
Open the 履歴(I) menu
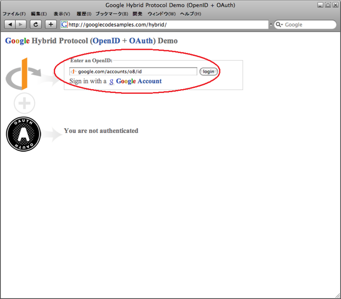(x=84, y=14)
